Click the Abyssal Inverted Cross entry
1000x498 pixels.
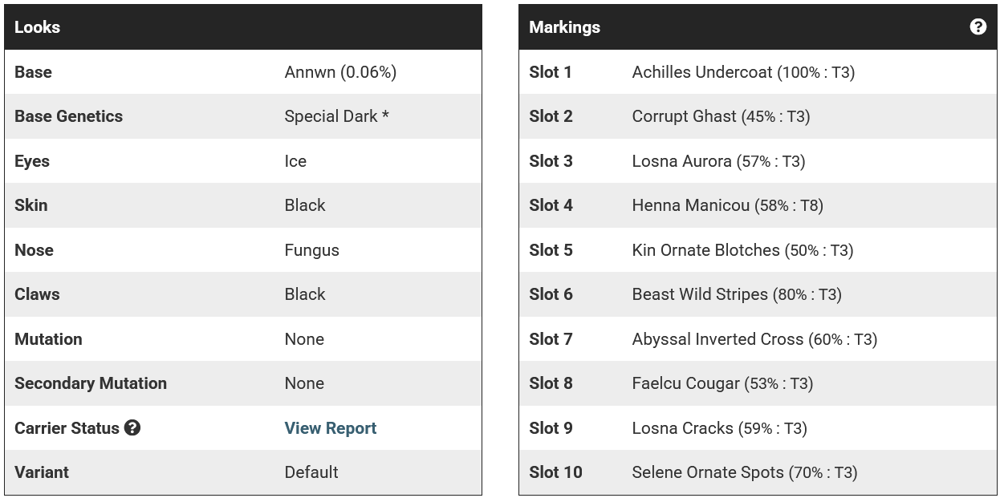pos(754,339)
